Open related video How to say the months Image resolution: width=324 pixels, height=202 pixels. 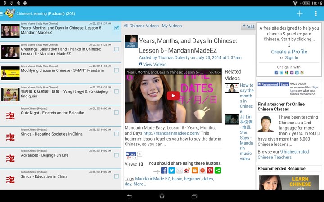247,98
